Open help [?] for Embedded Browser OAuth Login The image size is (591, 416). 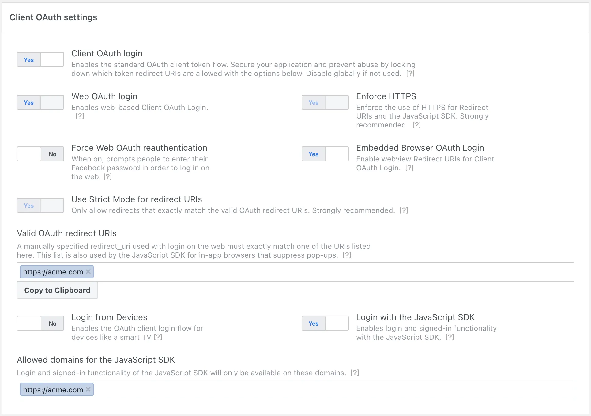(x=409, y=168)
